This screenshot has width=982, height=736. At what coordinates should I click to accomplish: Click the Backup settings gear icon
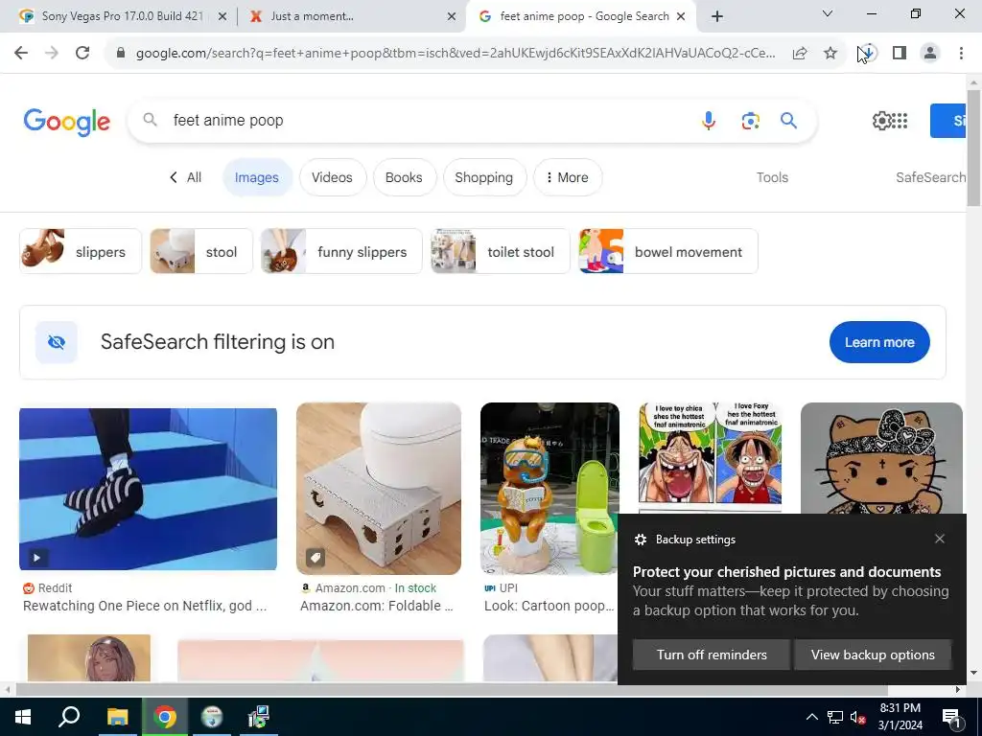pos(640,540)
